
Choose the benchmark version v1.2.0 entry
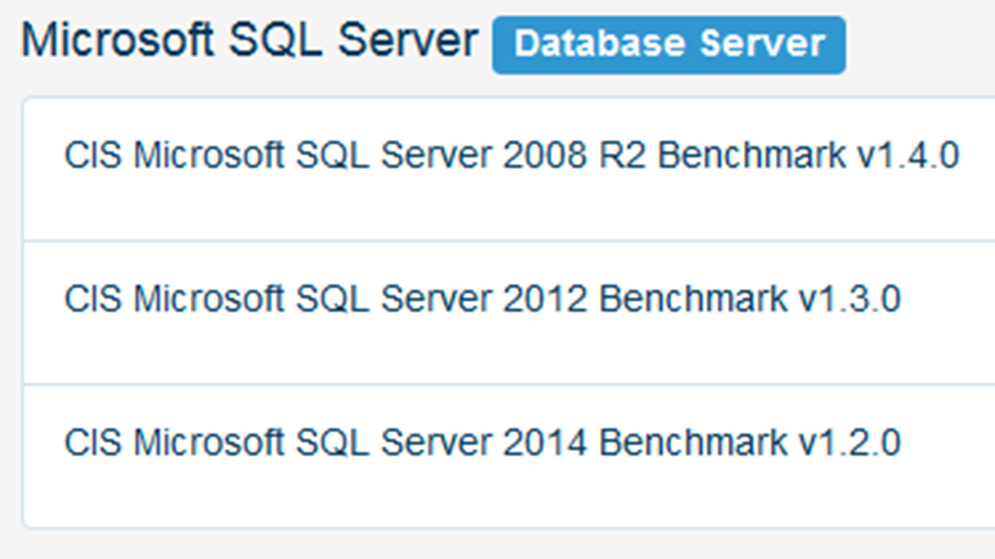coord(849,443)
